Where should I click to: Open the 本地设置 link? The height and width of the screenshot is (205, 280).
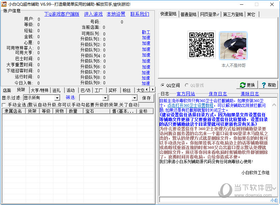click(116, 14)
